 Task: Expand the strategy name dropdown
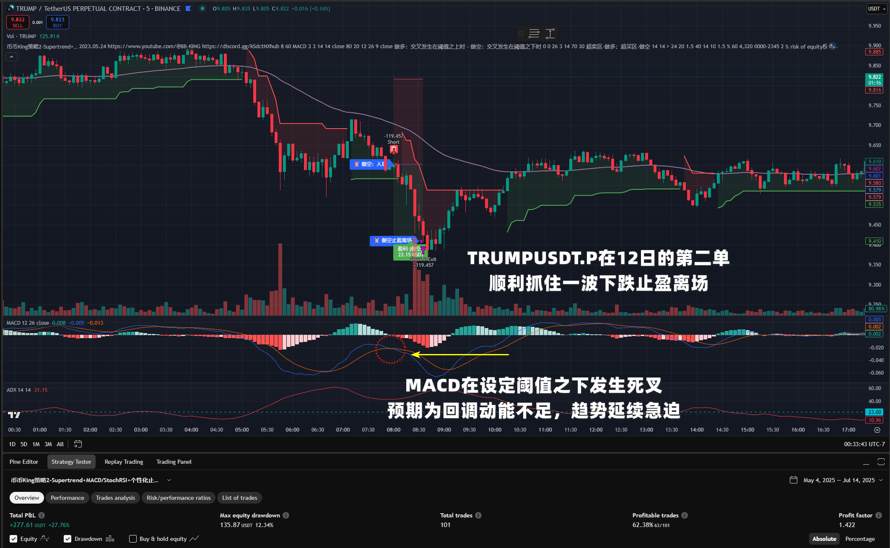(x=169, y=480)
